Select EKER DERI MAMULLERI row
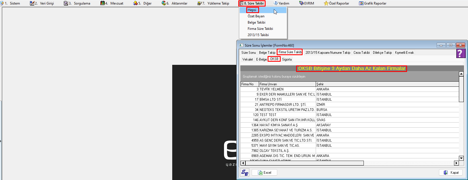 pos(350,94)
